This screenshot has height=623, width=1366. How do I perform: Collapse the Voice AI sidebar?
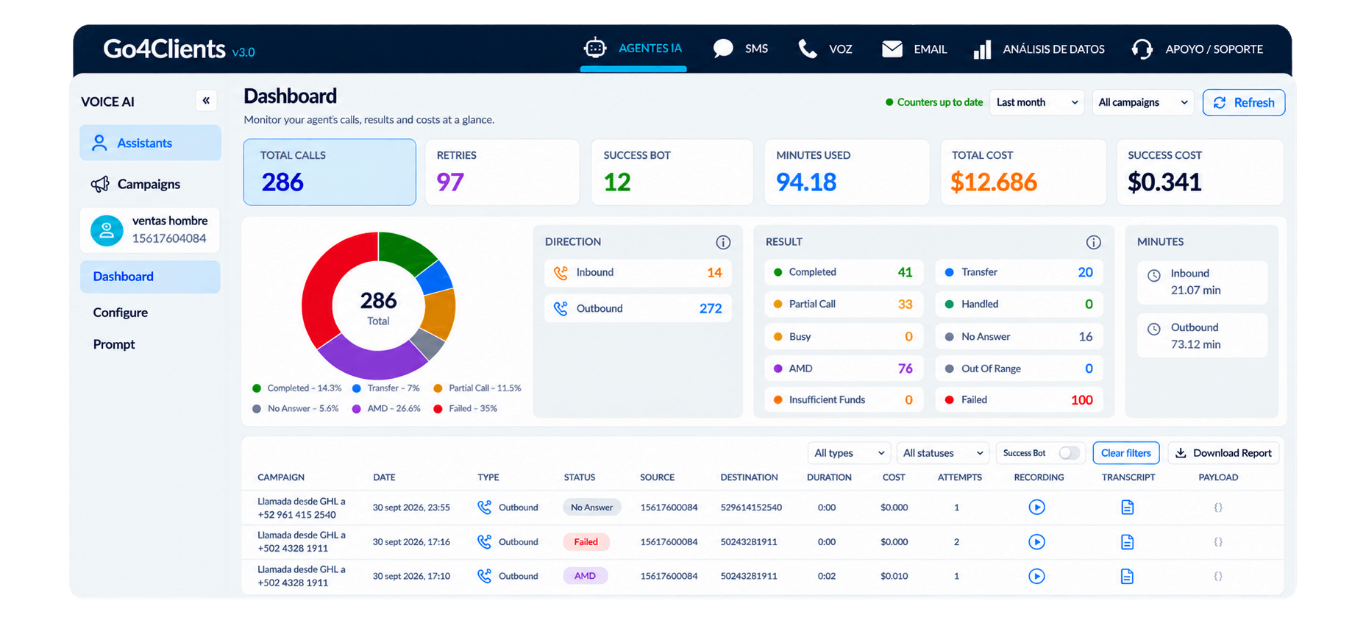[x=206, y=101]
